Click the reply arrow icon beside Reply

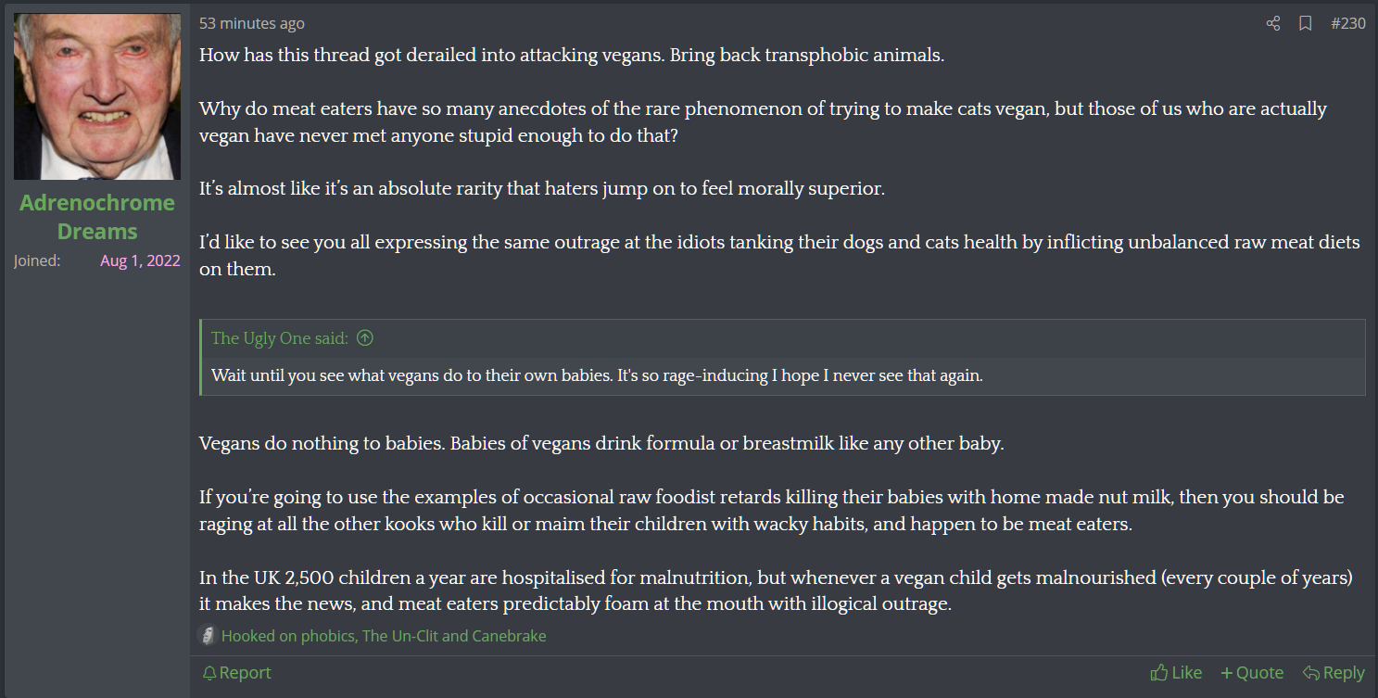click(x=1310, y=673)
